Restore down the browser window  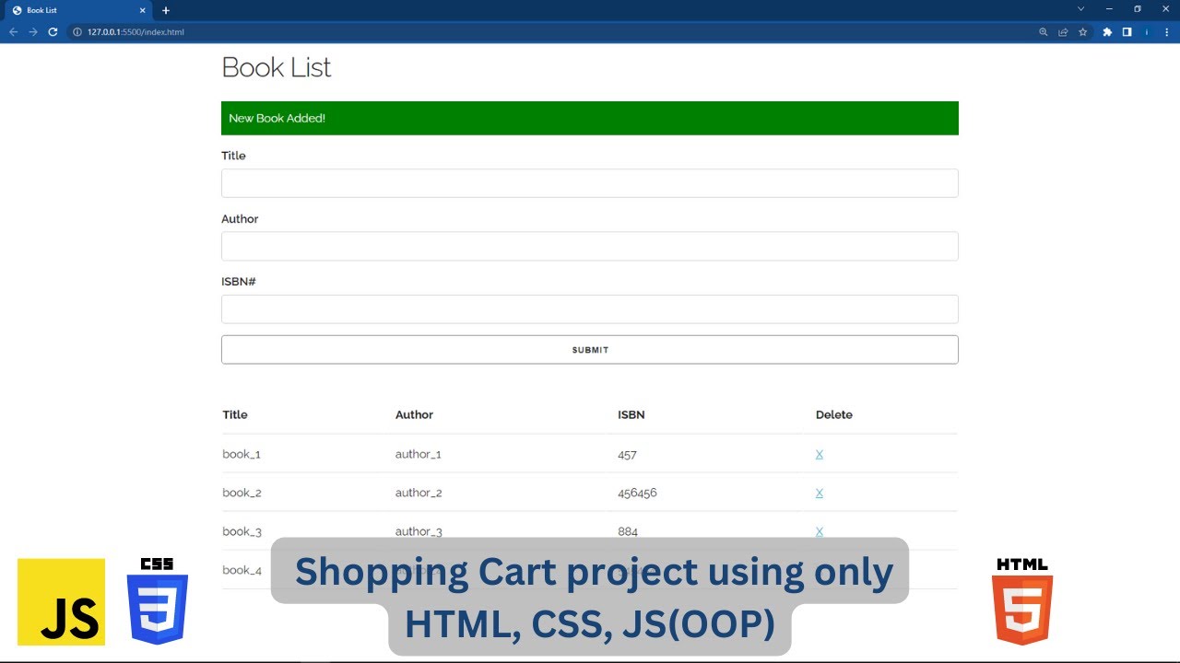click(1138, 9)
